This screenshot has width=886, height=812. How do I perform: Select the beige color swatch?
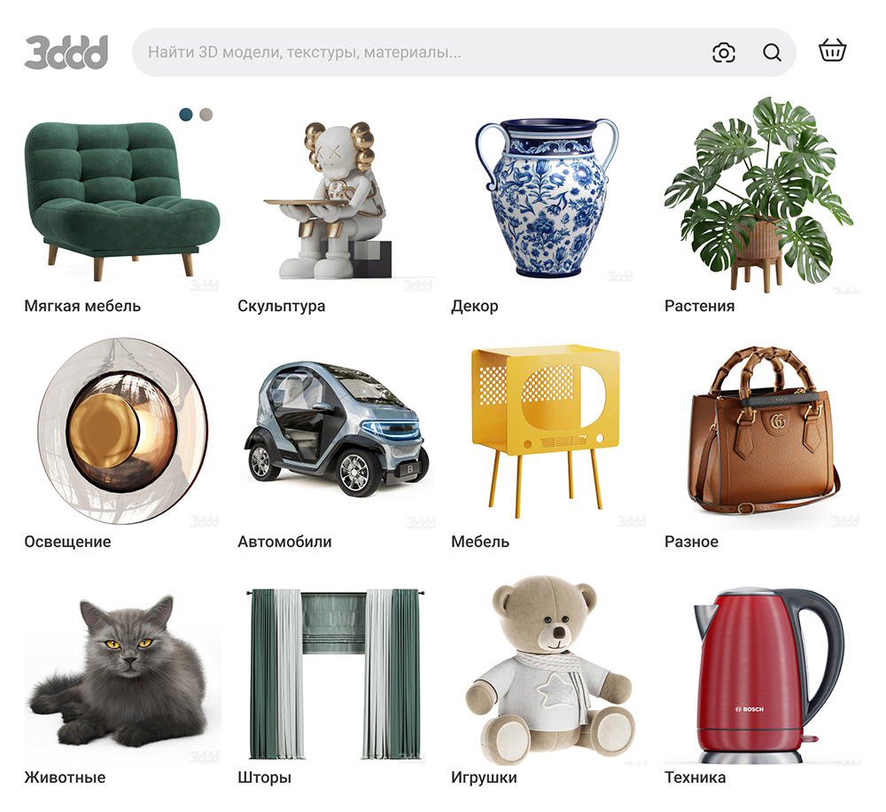[x=206, y=114]
